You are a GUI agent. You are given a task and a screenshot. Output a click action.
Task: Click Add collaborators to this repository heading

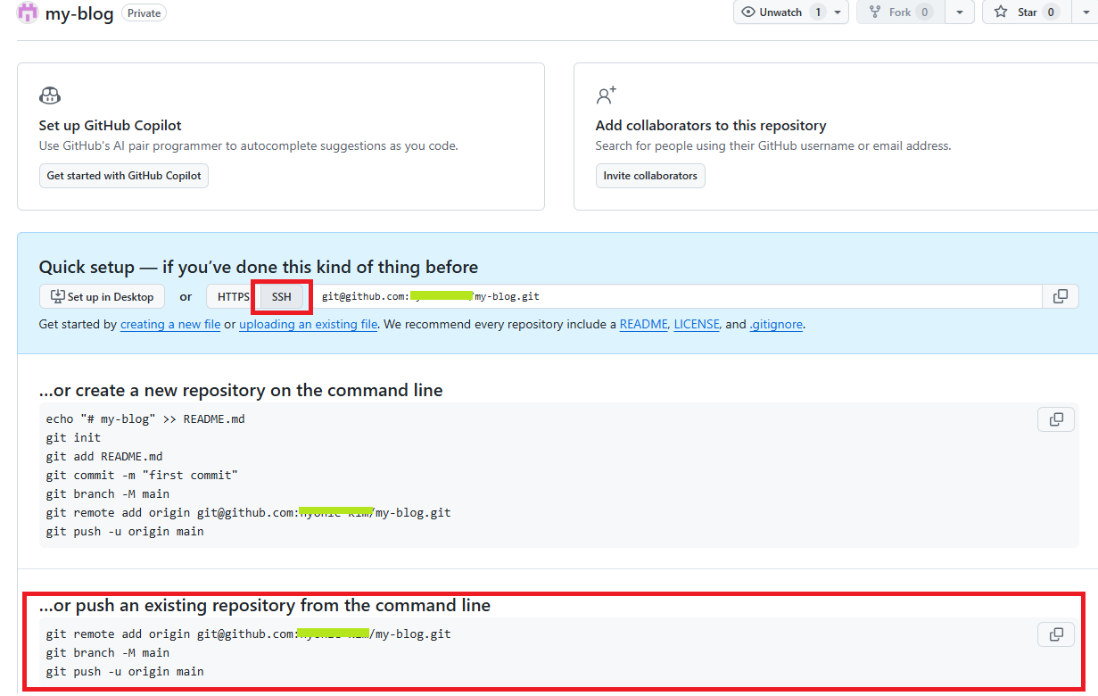(x=711, y=126)
